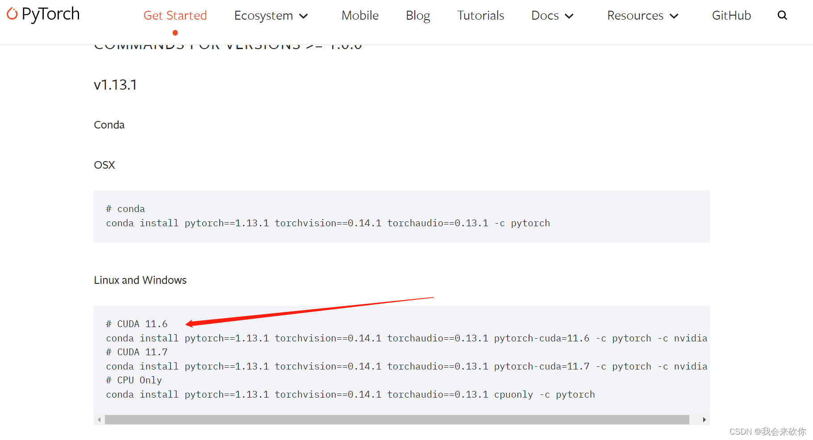This screenshot has height=440, width=813.
Task: Open the Tutorials page
Action: coord(480,15)
